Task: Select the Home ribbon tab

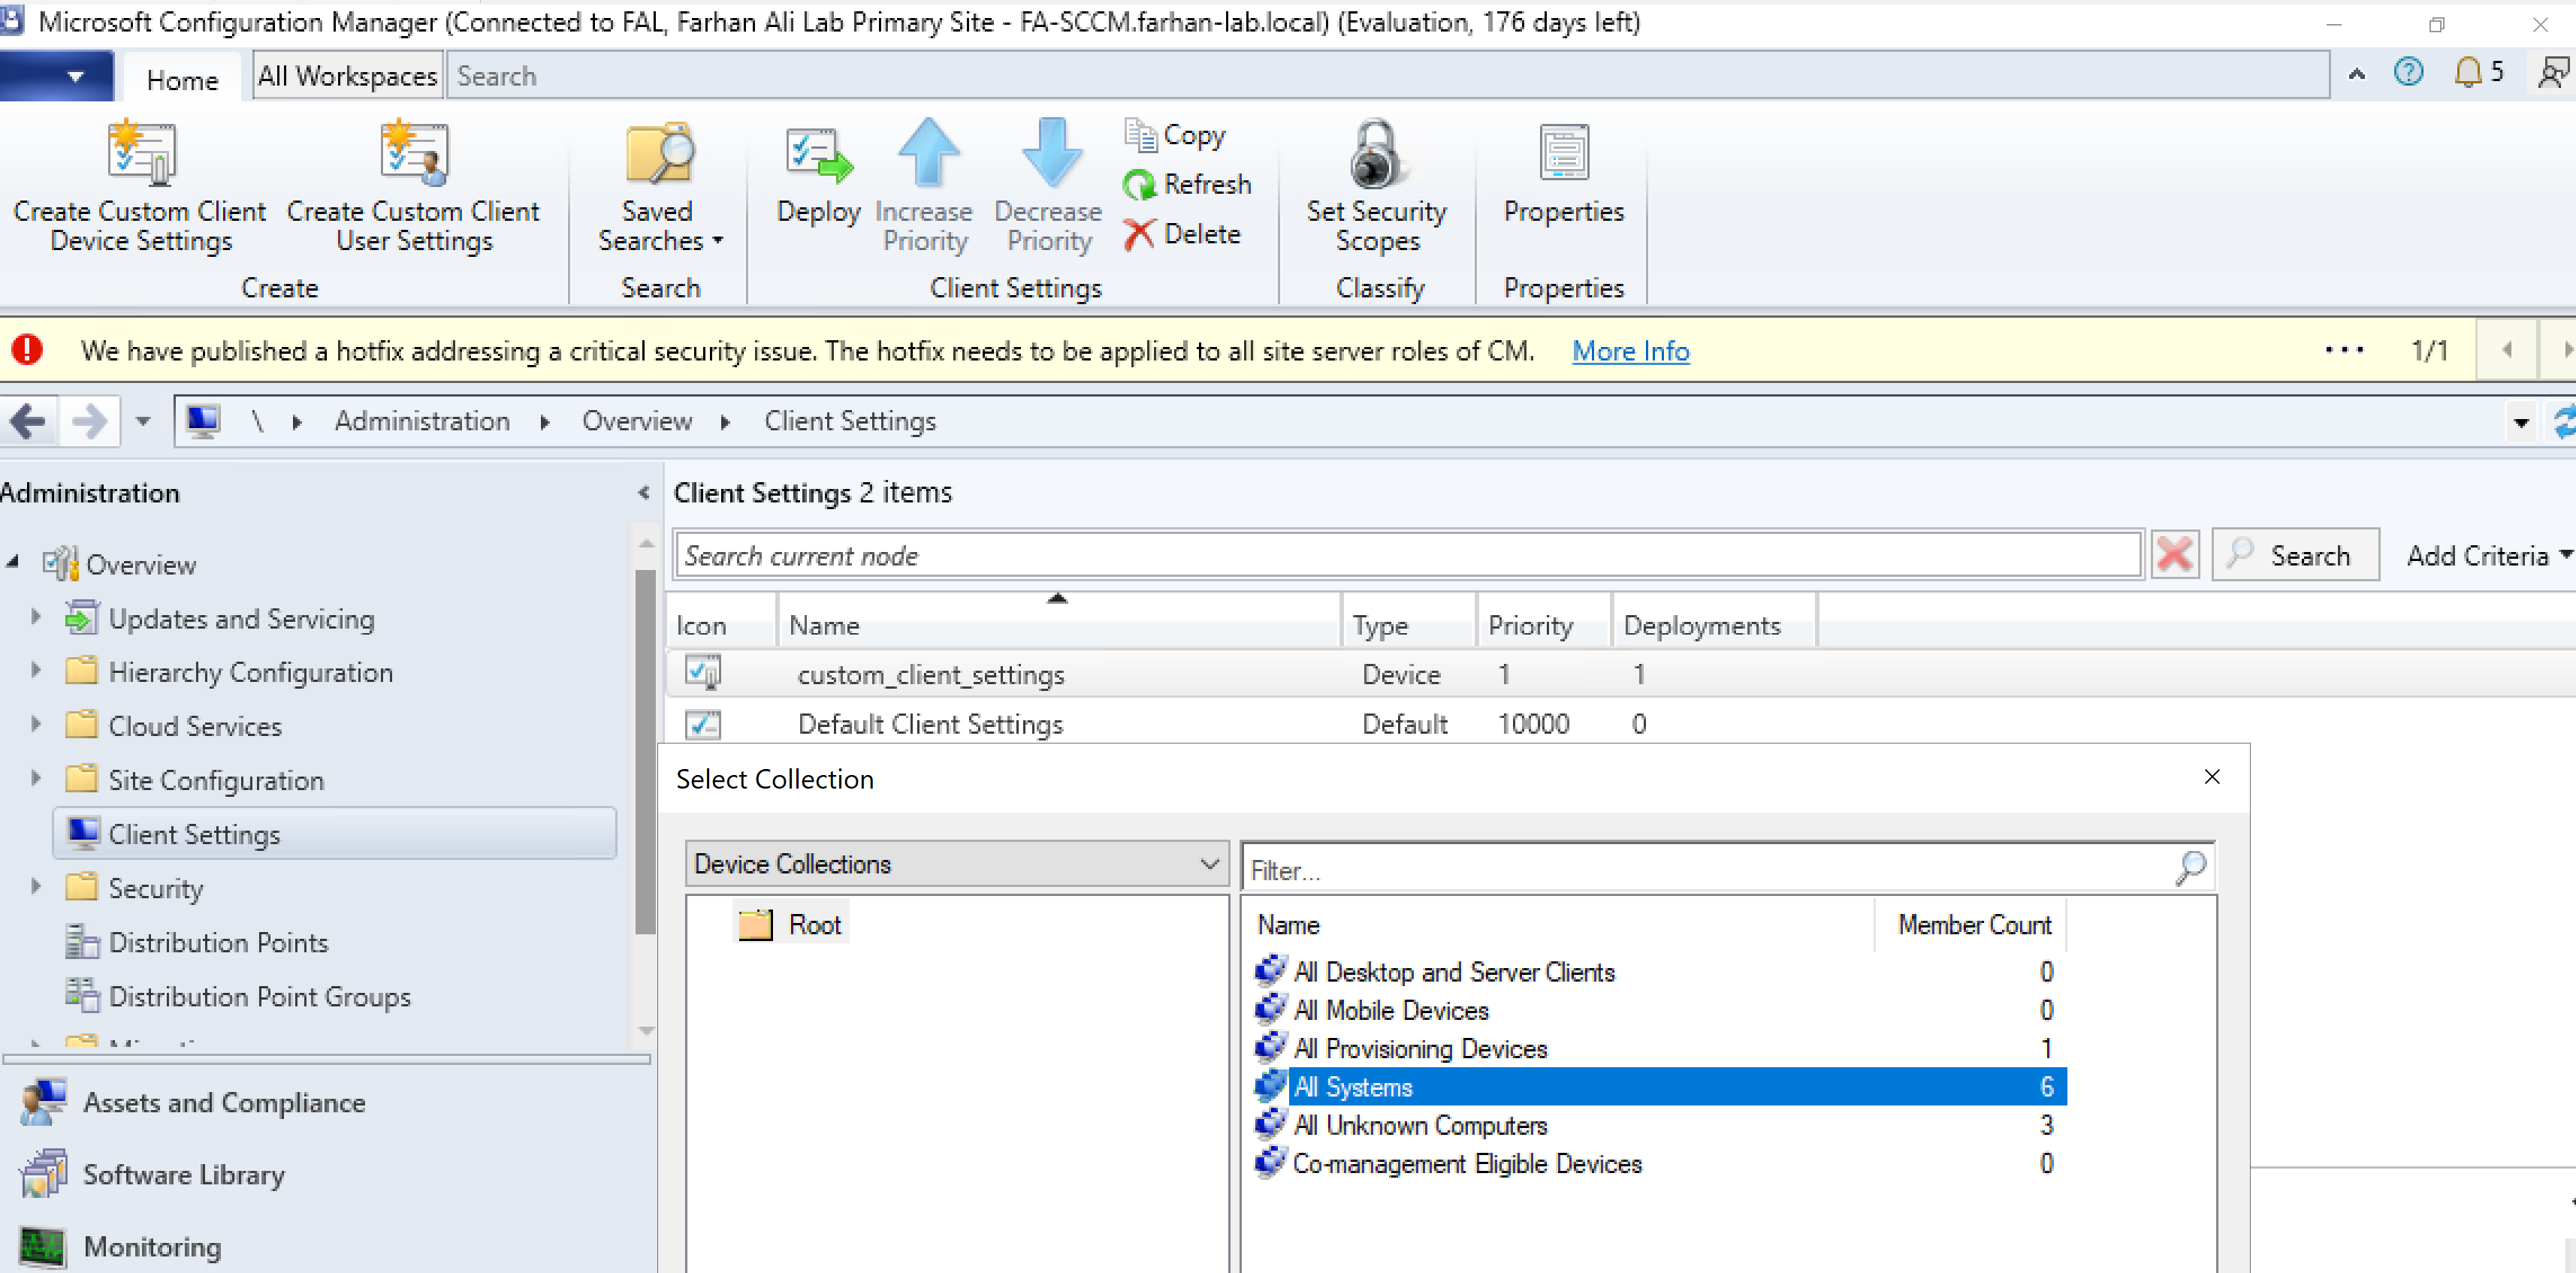Action: pyautogui.click(x=181, y=79)
